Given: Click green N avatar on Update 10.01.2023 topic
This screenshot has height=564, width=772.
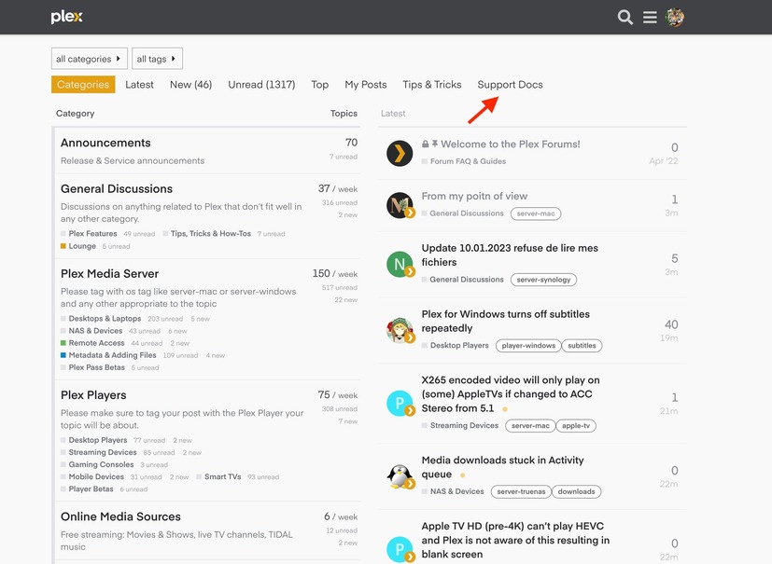Looking at the screenshot, I should (x=400, y=264).
